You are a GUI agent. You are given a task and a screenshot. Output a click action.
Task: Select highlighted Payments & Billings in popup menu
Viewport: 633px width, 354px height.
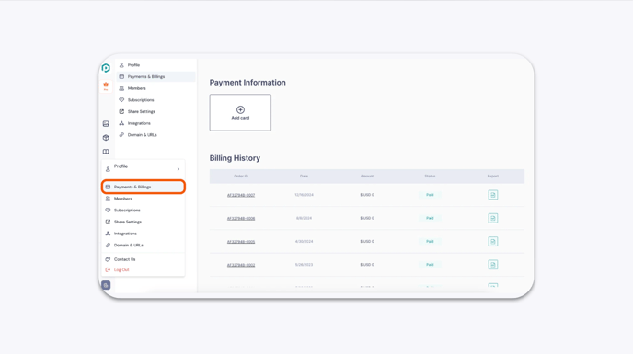[144, 187]
